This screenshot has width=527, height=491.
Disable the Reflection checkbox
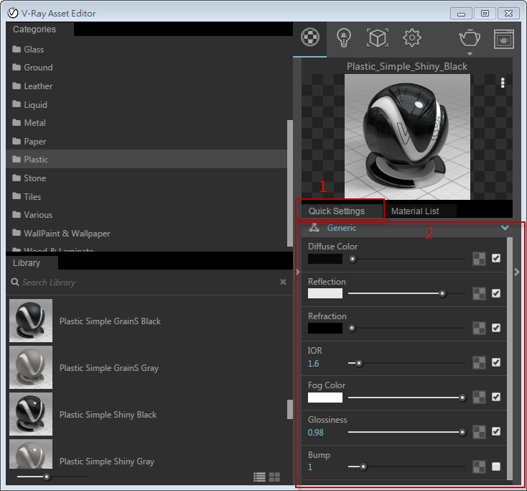point(496,293)
